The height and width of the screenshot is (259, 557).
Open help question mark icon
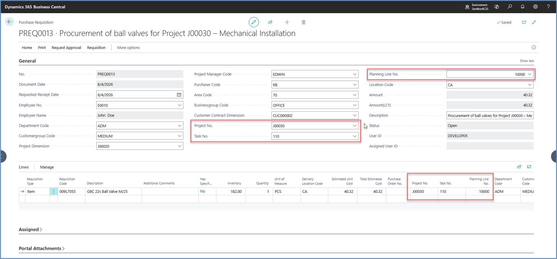click(x=548, y=7)
